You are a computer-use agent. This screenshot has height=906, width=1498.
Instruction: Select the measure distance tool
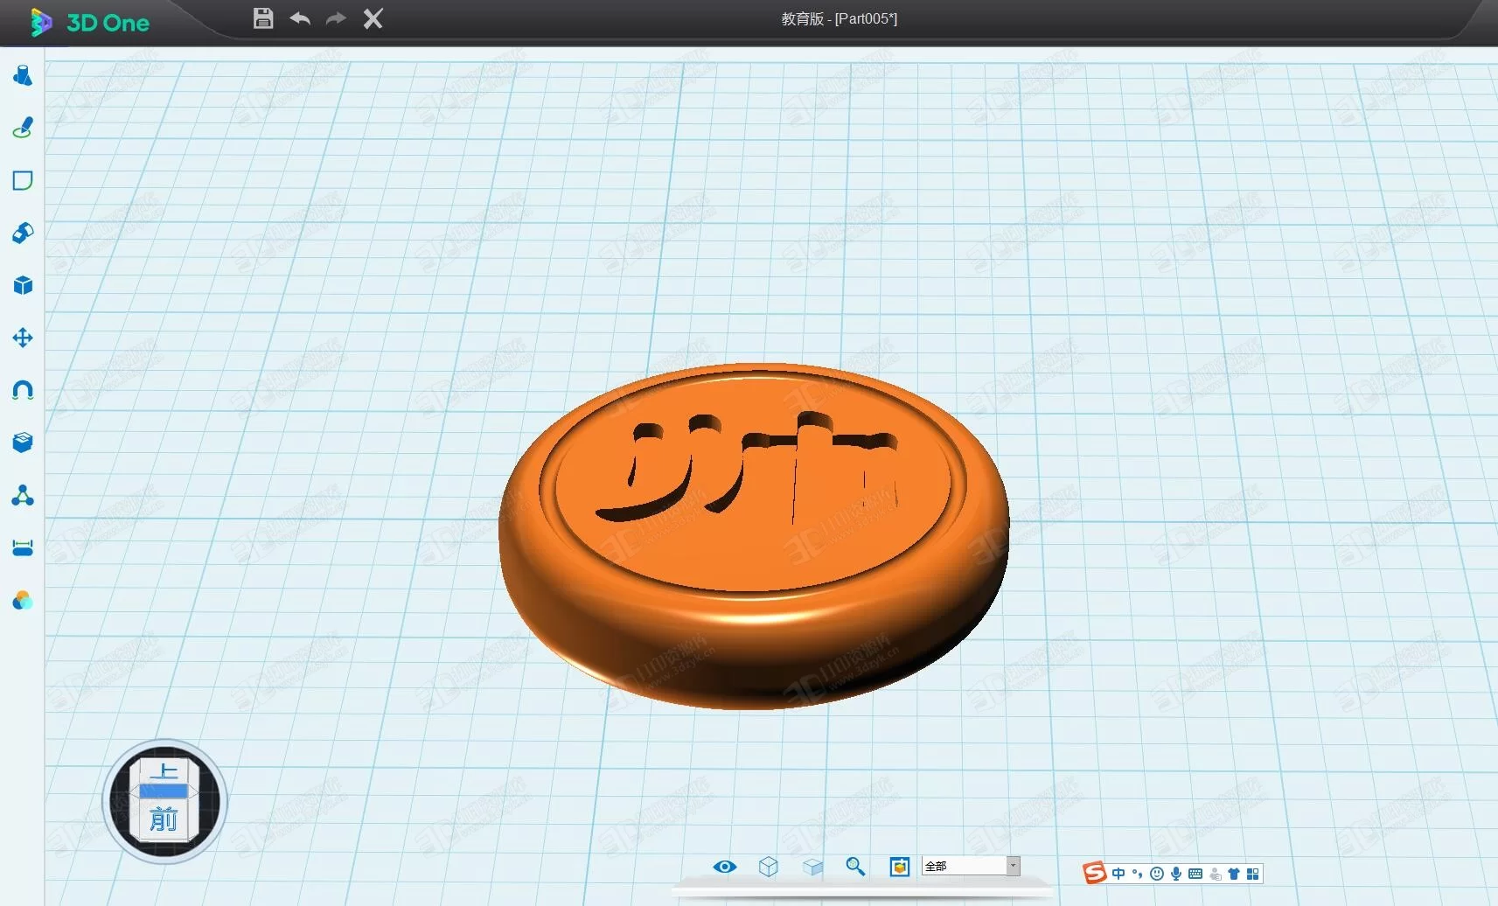(23, 548)
